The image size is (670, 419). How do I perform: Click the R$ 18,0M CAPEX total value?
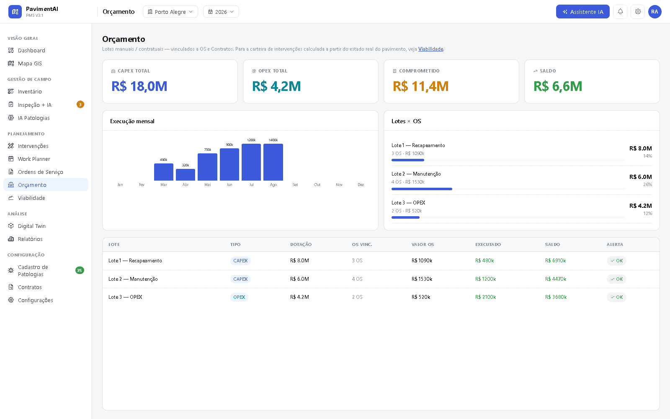(x=139, y=86)
